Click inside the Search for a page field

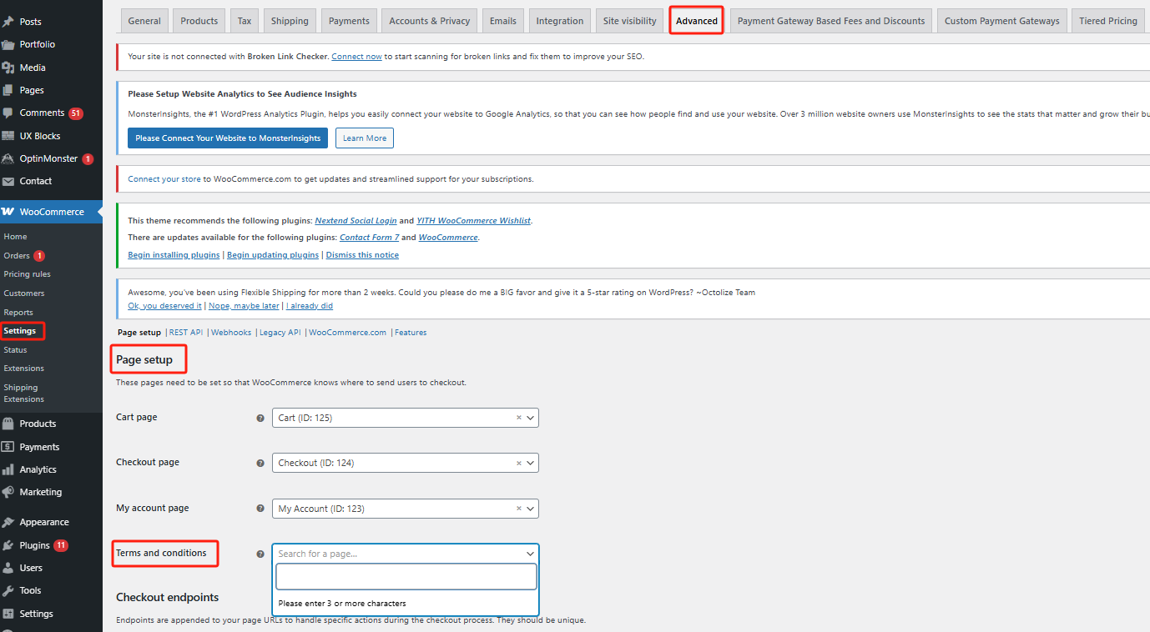tap(406, 576)
